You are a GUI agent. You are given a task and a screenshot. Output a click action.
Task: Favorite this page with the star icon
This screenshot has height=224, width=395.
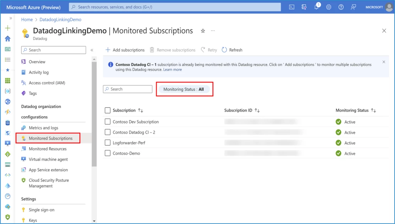(203, 31)
